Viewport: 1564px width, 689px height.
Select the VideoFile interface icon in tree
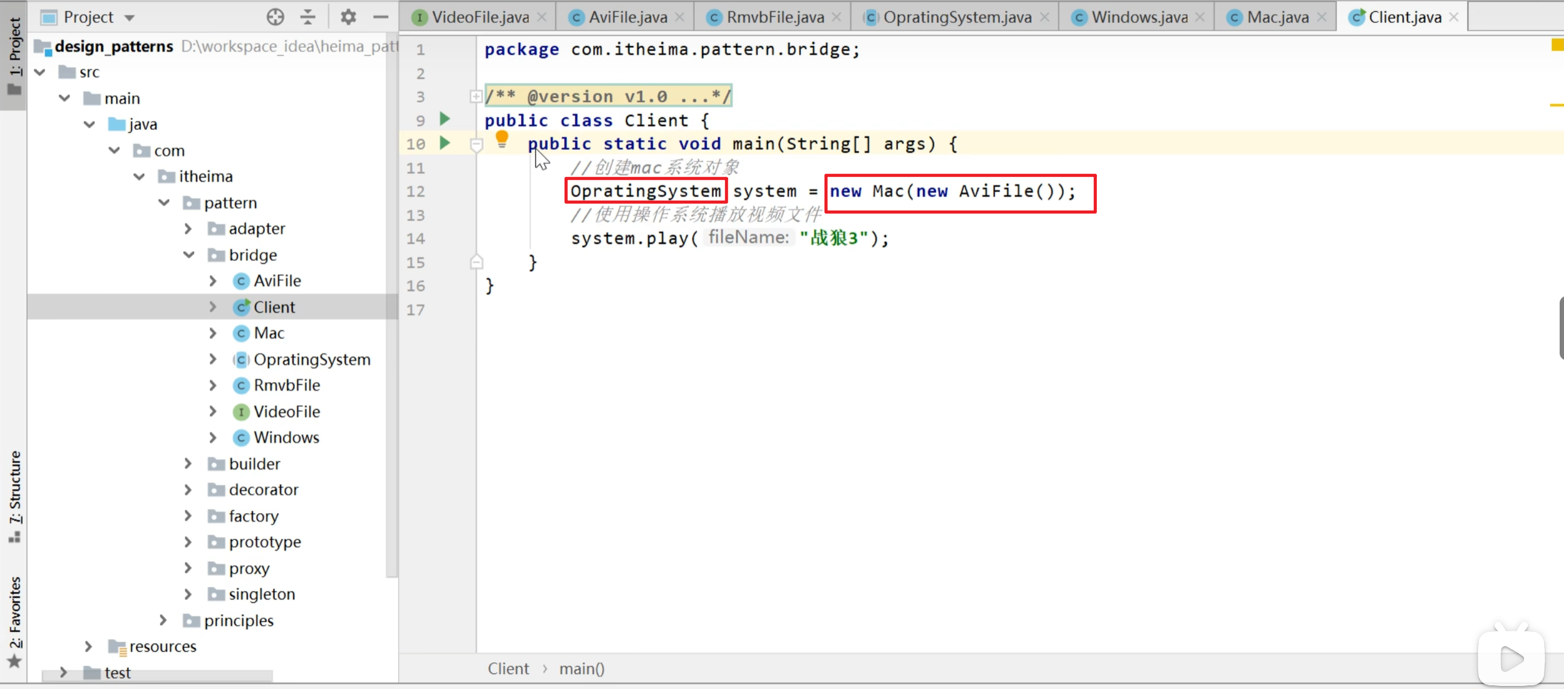[241, 412]
